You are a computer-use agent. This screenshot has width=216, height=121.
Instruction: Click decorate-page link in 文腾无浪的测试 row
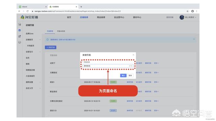click(130, 101)
